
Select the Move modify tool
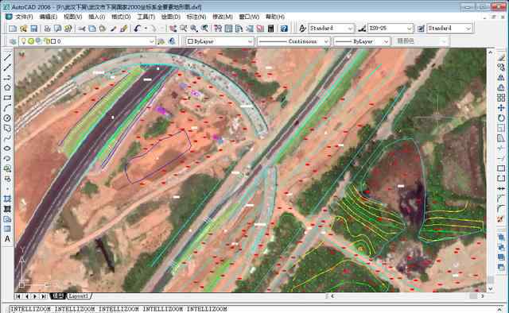point(501,108)
